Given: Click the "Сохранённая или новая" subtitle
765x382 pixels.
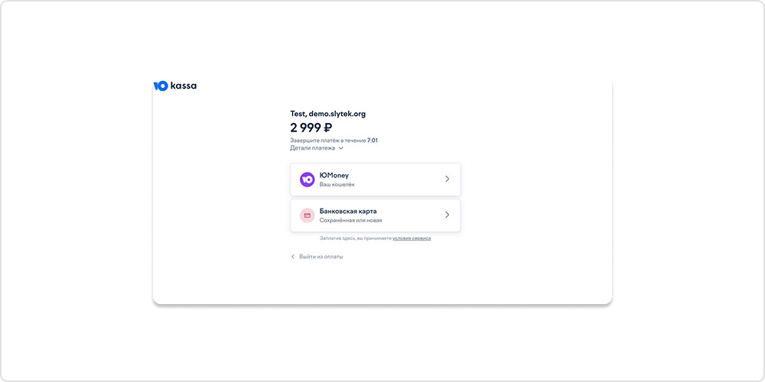Looking at the screenshot, I should [350, 220].
